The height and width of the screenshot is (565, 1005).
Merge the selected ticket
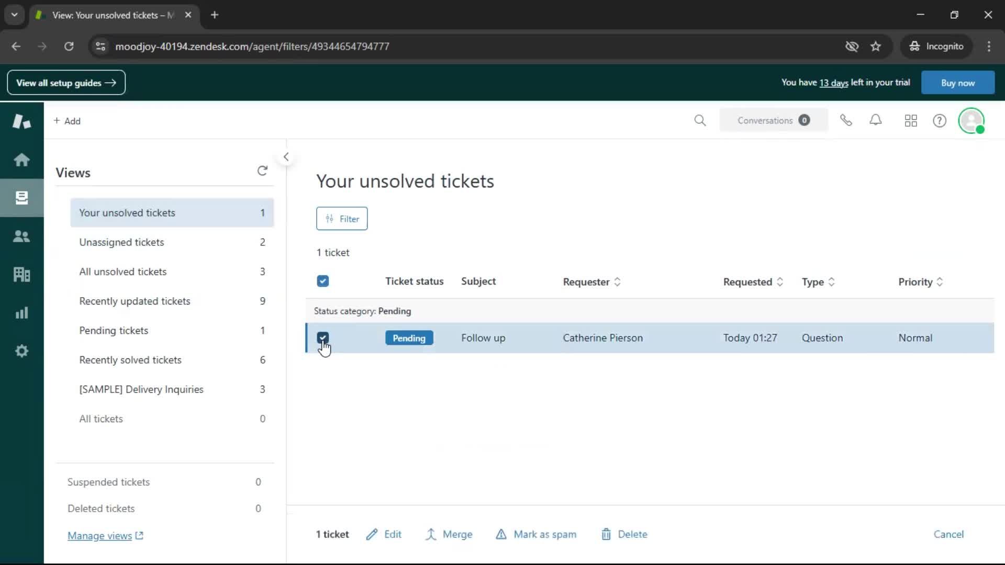pos(449,534)
